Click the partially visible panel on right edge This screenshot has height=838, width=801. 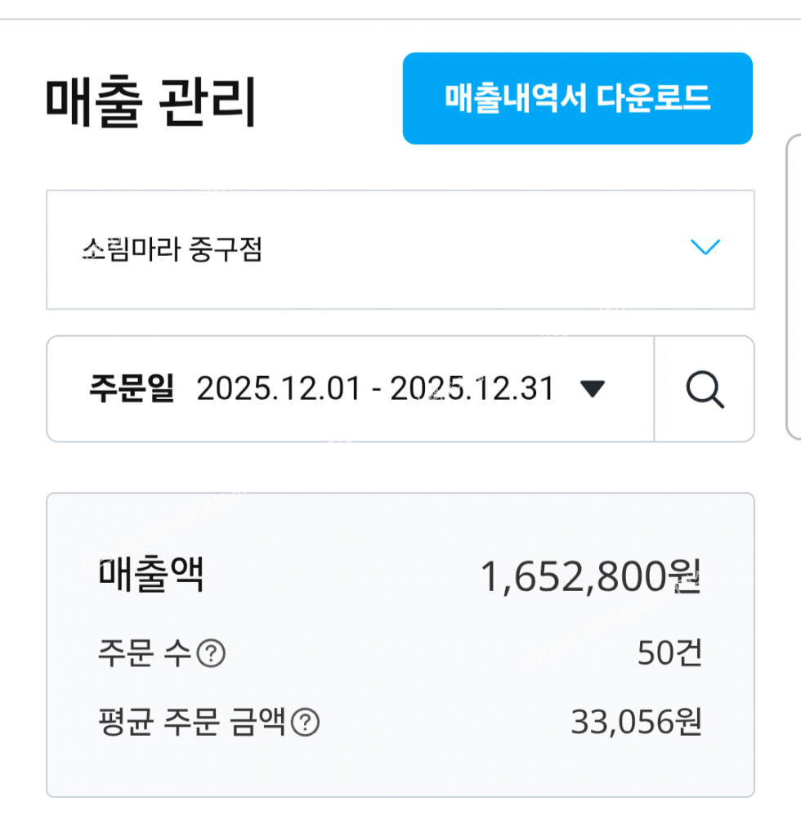[x=794, y=287]
